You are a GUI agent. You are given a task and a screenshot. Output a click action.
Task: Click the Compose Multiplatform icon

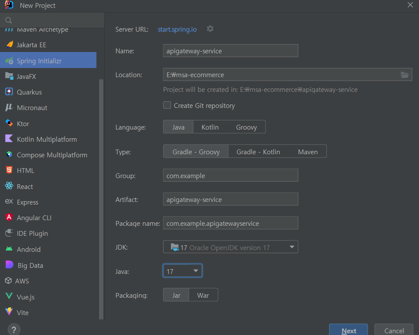(9, 155)
